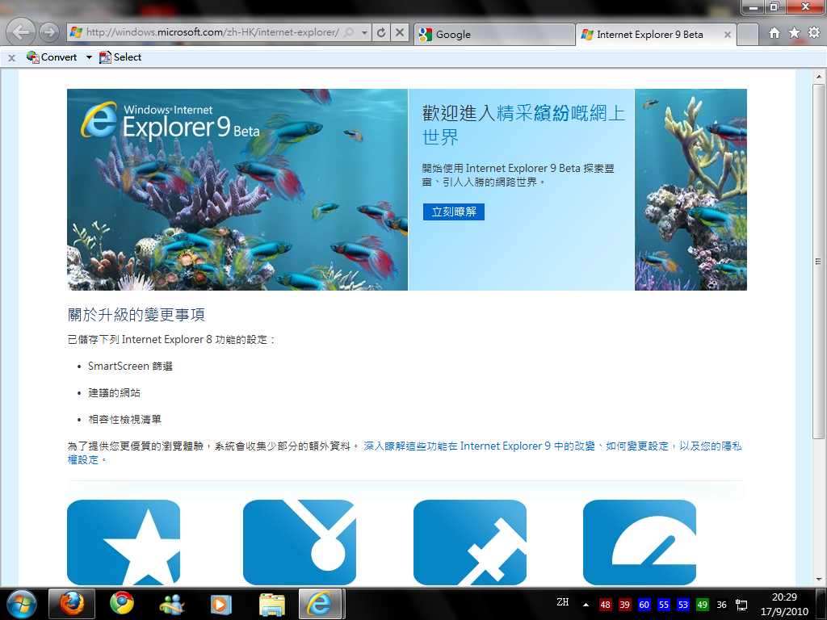Click the vertical scrollbar thumb
The width and height of the screenshot is (827, 620).
point(819,261)
